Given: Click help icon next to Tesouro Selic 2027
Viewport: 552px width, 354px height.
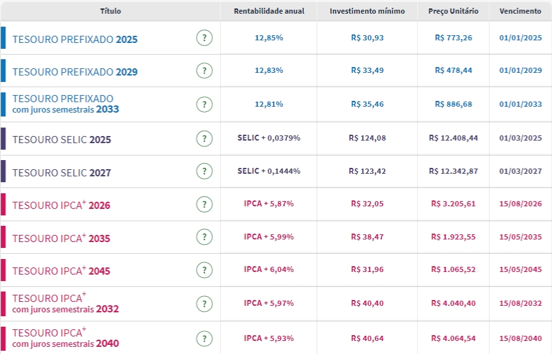Looking at the screenshot, I should [x=204, y=172].
